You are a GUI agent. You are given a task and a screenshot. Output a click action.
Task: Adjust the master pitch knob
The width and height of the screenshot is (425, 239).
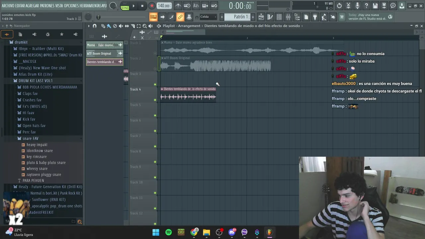click(x=88, y=17)
